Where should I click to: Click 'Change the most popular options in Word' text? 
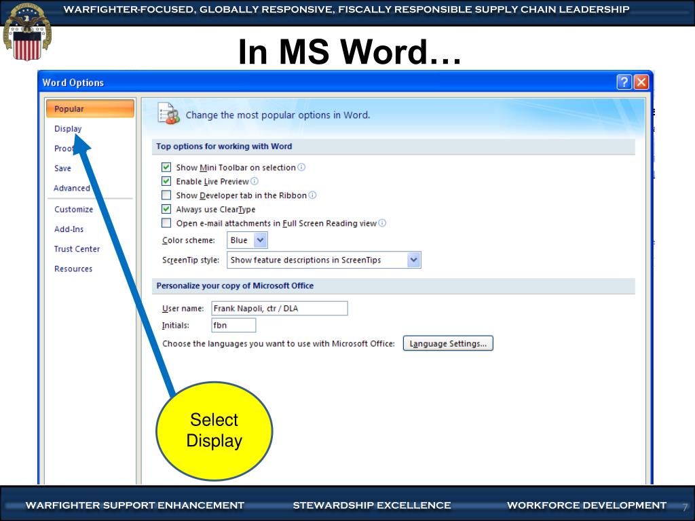tap(278, 115)
